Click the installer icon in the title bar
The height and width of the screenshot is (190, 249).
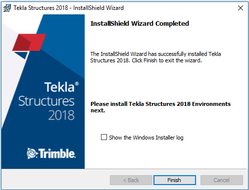(7, 8)
